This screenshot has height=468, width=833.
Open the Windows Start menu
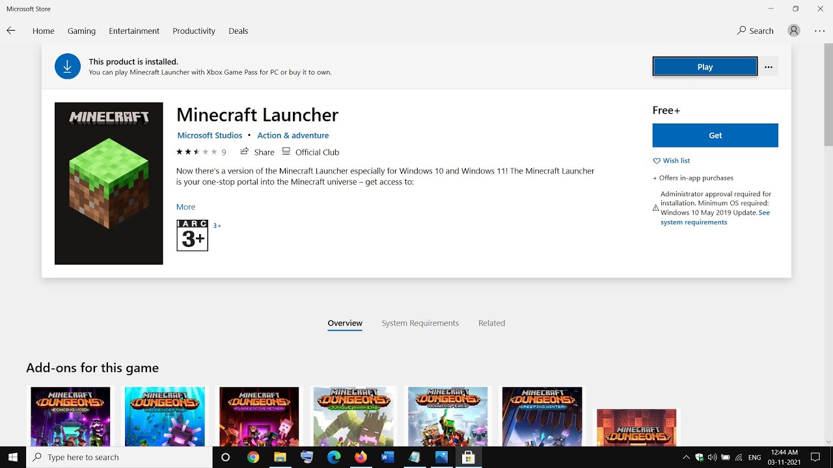[13, 457]
